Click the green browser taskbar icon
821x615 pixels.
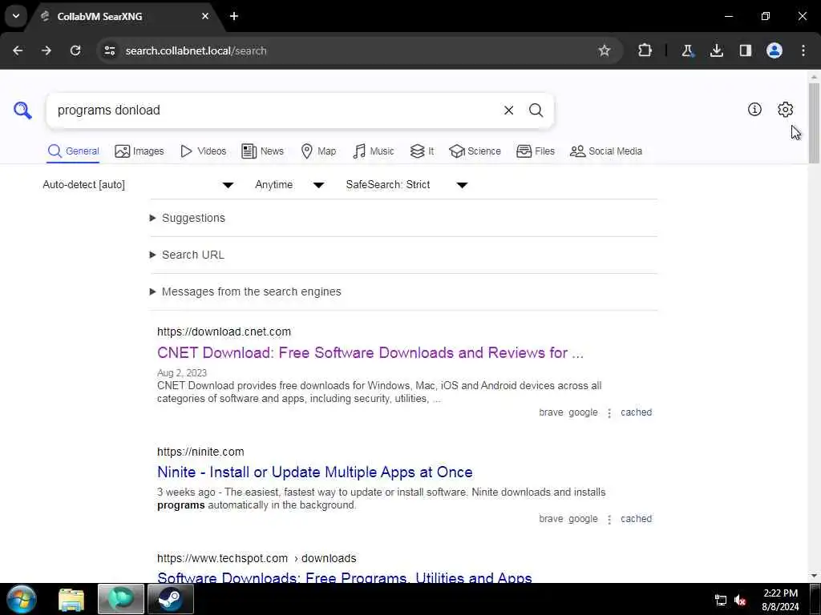(x=121, y=599)
